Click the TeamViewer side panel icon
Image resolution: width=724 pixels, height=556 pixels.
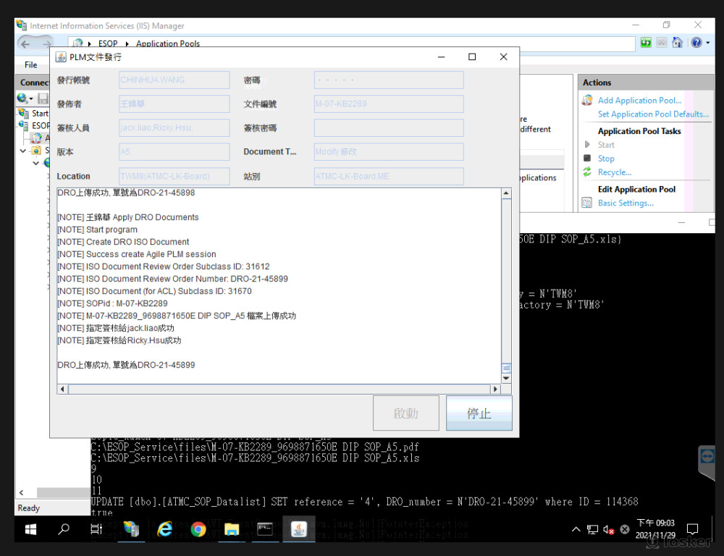[x=707, y=457]
